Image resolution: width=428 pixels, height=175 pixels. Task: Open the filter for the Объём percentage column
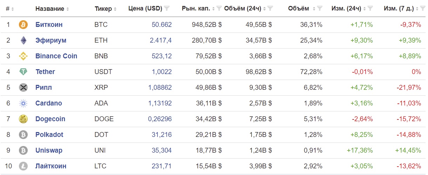[x=320, y=8]
